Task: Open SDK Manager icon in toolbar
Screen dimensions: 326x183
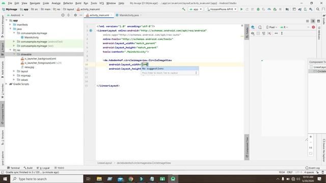Action: (311, 9)
